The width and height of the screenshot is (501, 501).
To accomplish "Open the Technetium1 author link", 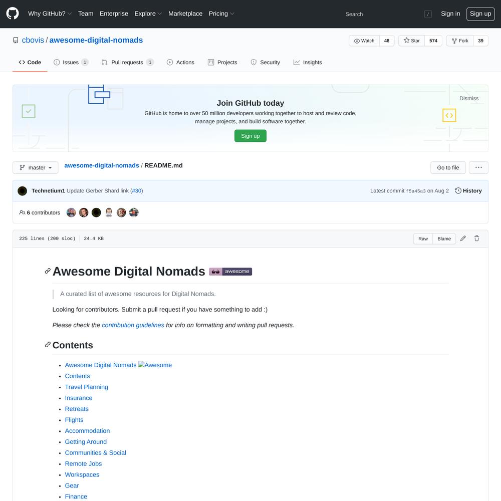I will (x=48, y=191).
